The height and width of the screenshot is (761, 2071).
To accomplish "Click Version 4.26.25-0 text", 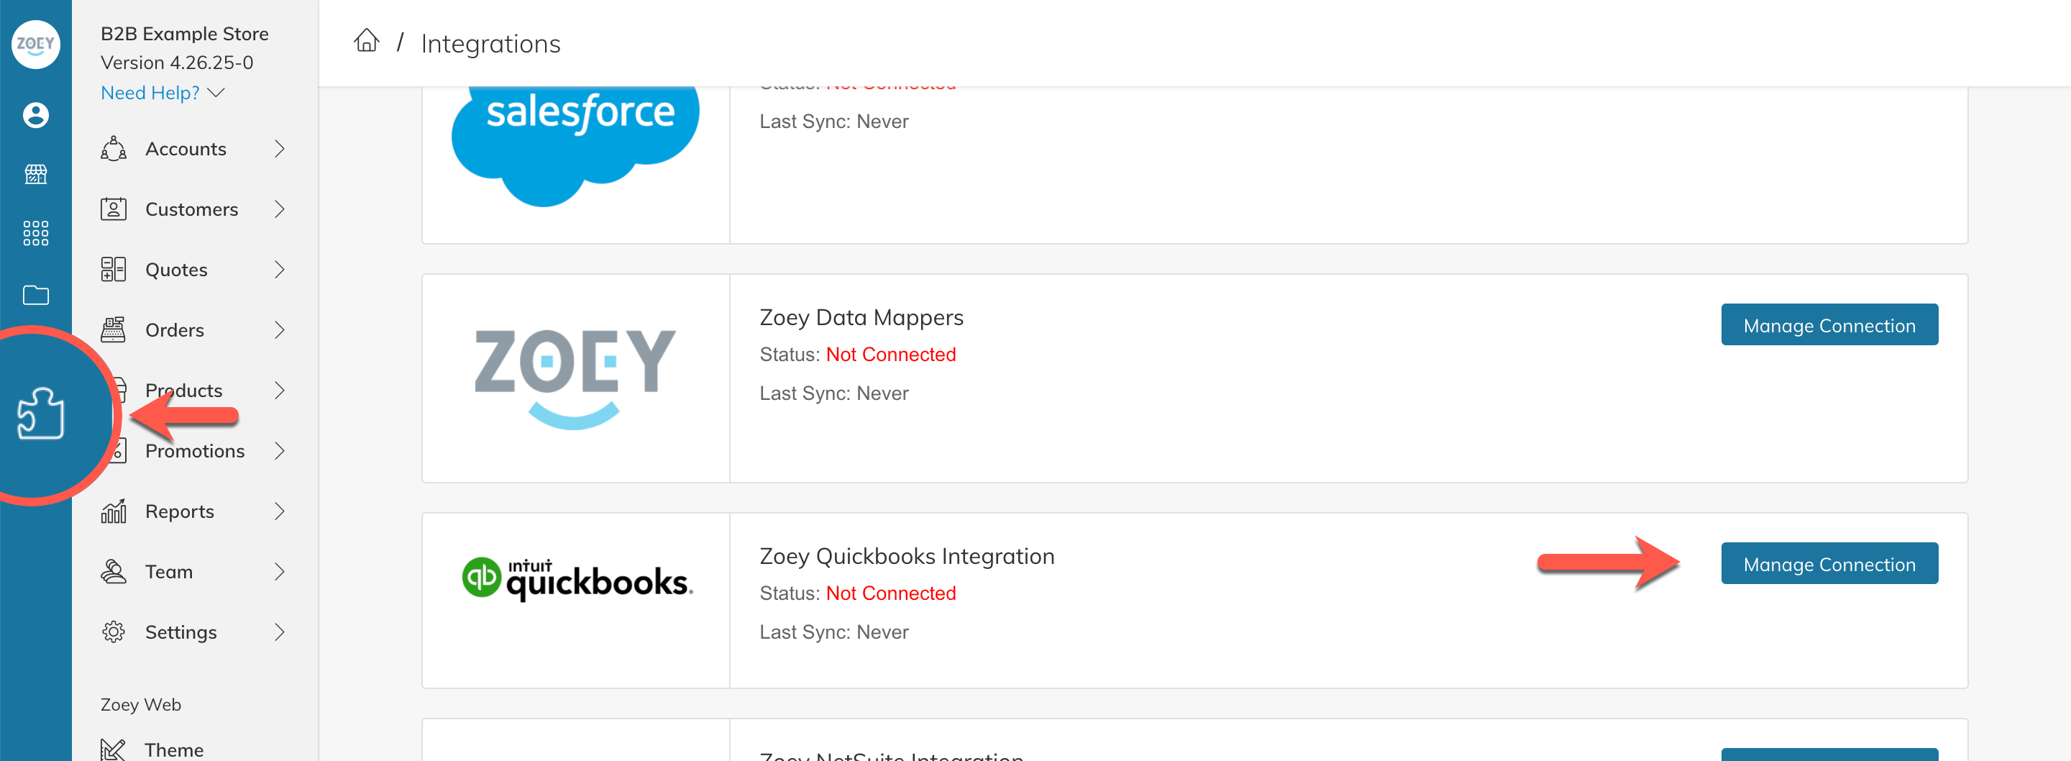I will click(177, 63).
